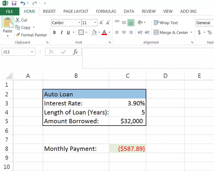This screenshot has width=214, height=171.
Task: Open the PAGE LAYOUT tab
Action: [76, 11]
